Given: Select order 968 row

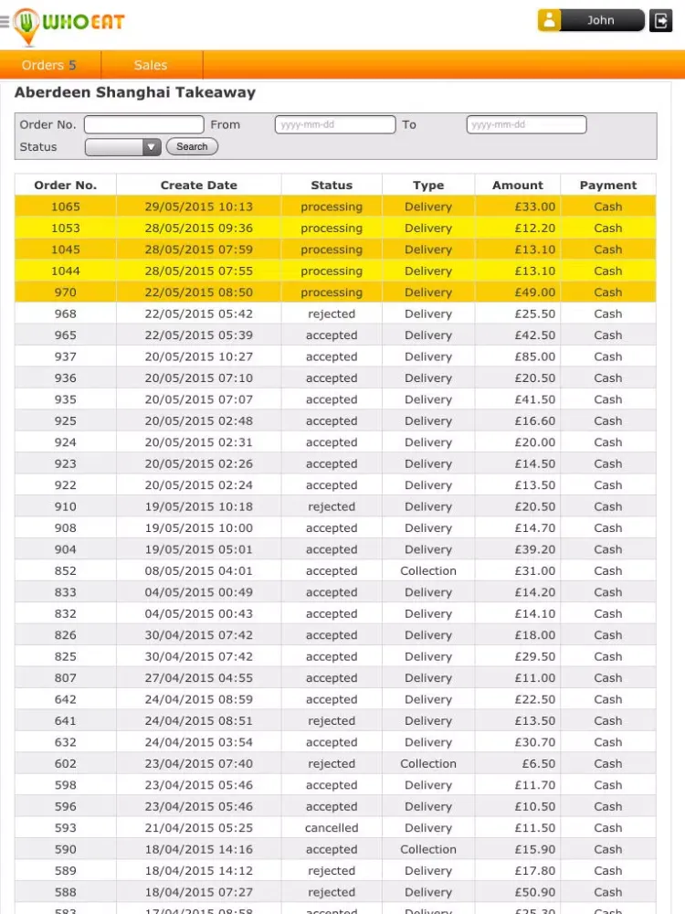Looking at the screenshot, I should pos(335,314).
